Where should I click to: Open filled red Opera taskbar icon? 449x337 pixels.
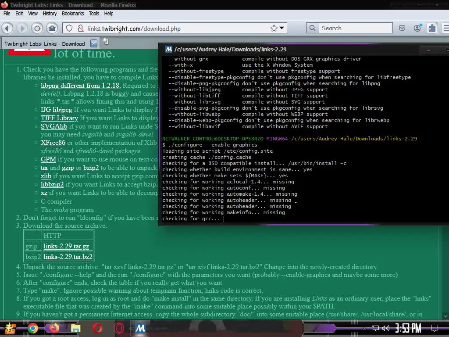[97, 328]
